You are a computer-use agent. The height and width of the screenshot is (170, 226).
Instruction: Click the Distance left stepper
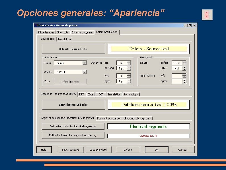pos(129,76)
